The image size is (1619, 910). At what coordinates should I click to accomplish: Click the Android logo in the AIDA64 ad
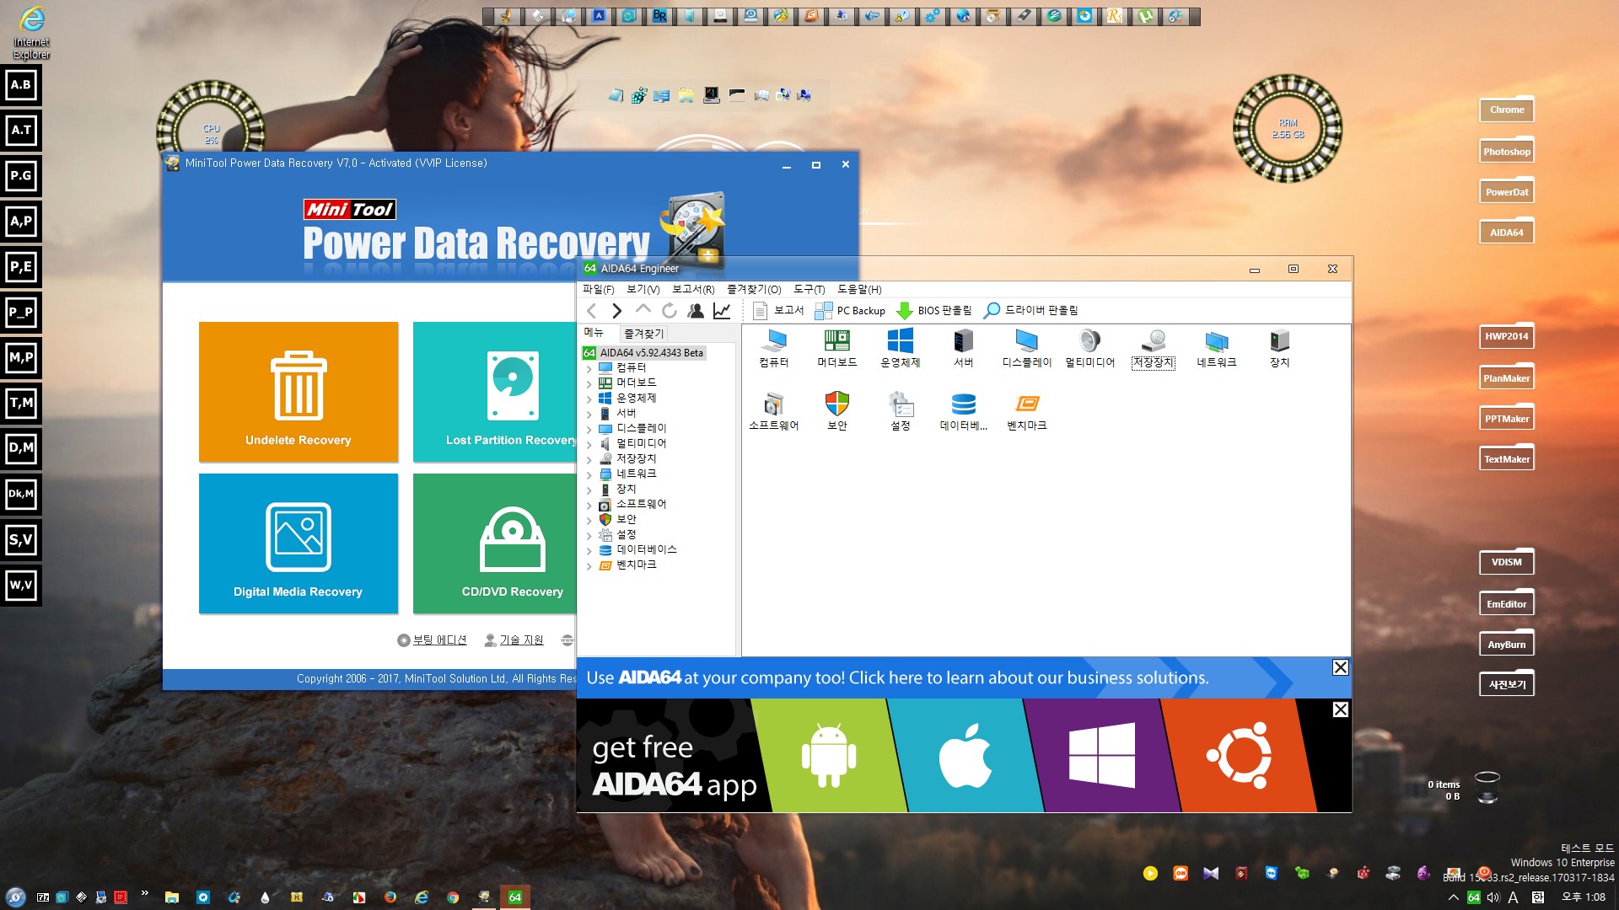coord(828,756)
